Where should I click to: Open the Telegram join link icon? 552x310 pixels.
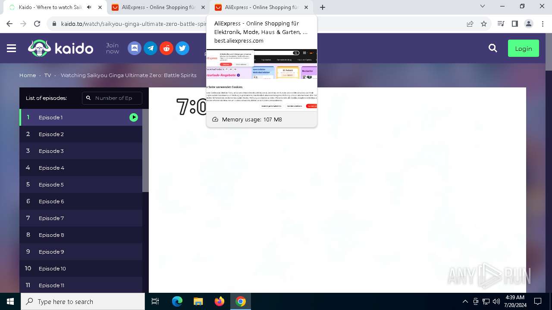tap(151, 48)
